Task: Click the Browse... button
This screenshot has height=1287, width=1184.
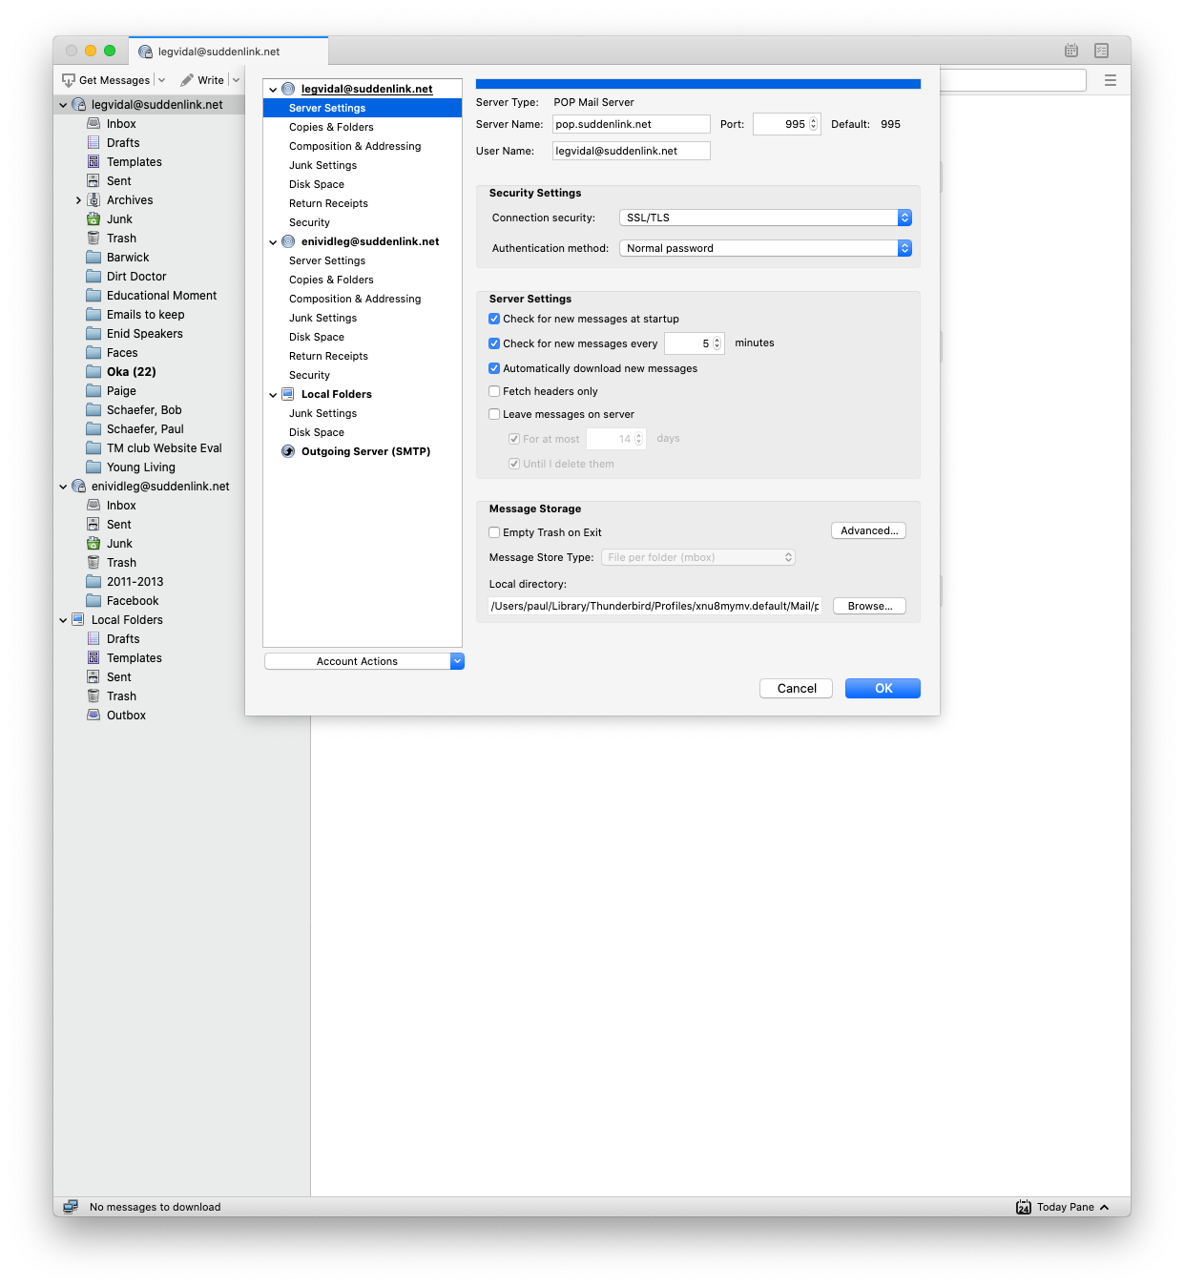Action: [x=869, y=606]
